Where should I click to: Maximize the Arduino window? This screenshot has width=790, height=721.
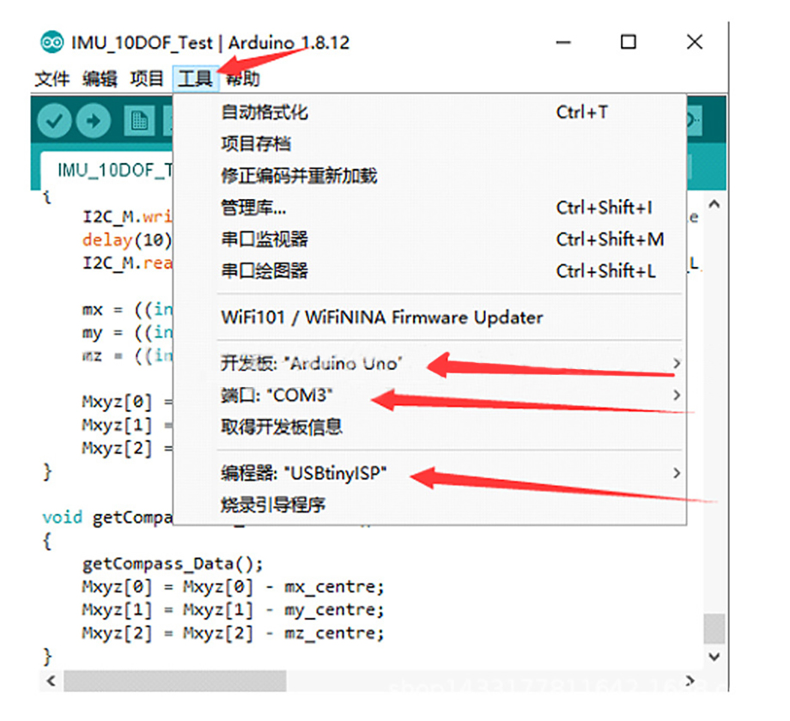point(629,42)
